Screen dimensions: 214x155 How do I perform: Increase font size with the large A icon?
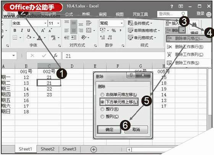coord(43,31)
